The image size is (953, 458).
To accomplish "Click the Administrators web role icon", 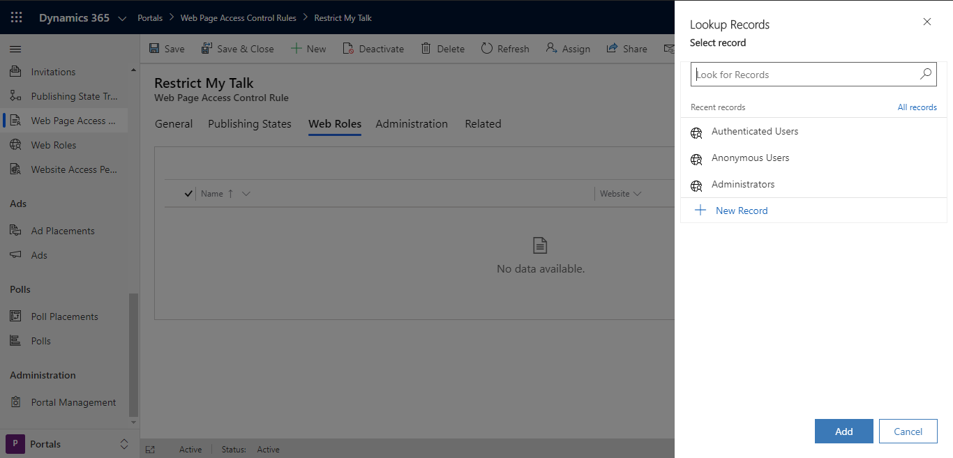I will 696,186.
